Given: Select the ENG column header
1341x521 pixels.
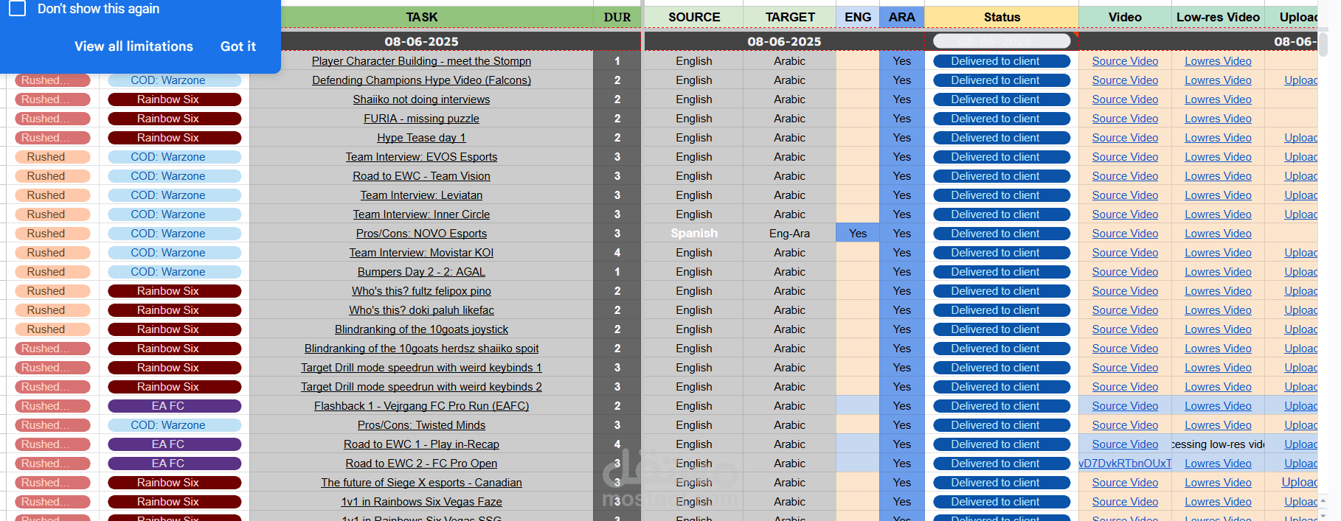Looking at the screenshot, I should (x=858, y=17).
